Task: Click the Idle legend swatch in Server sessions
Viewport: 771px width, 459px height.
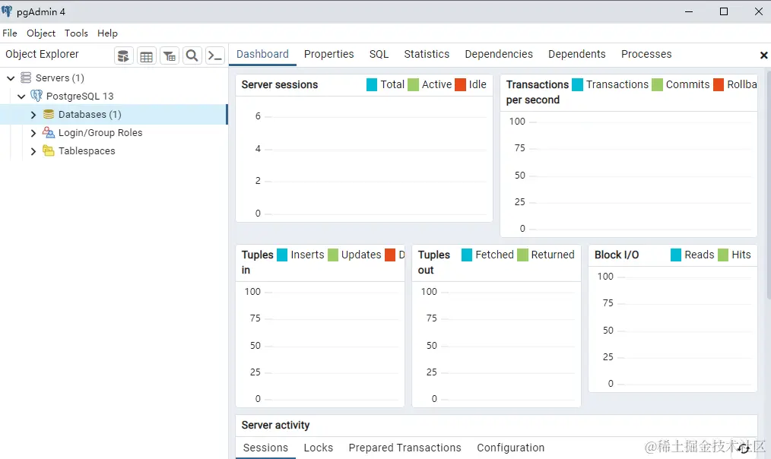Action: [460, 84]
